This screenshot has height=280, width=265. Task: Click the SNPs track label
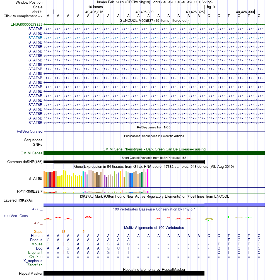click(x=37, y=144)
